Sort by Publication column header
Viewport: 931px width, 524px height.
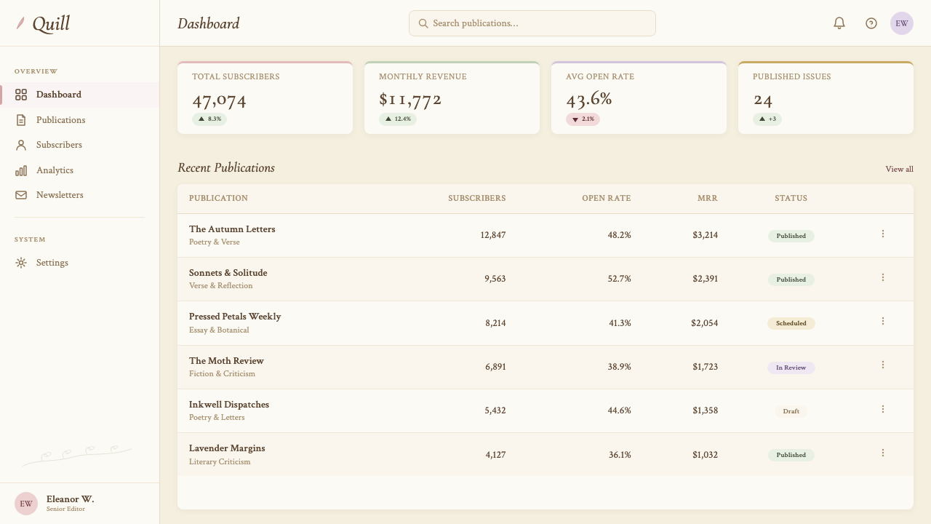click(x=218, y=198)
